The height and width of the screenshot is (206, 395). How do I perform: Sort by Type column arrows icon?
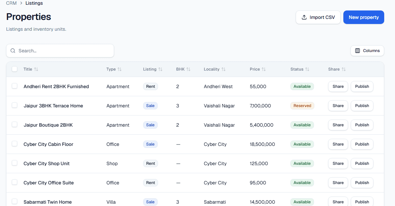coord(120,69)
